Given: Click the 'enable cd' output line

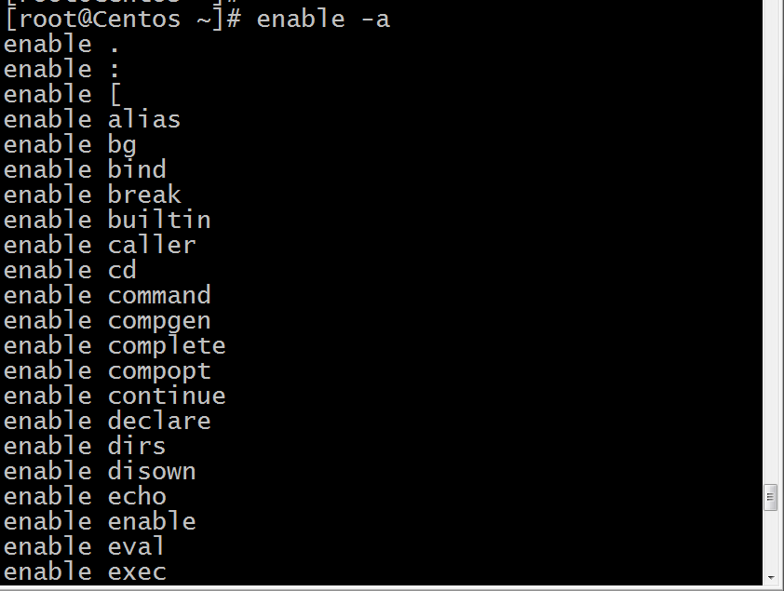Looking at the screenshot, I should 70,270.
